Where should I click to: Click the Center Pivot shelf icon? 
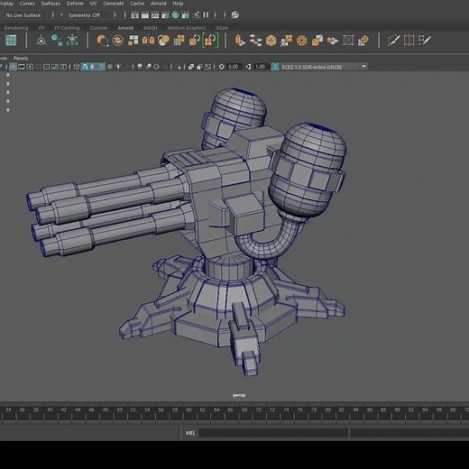point(41,40)
